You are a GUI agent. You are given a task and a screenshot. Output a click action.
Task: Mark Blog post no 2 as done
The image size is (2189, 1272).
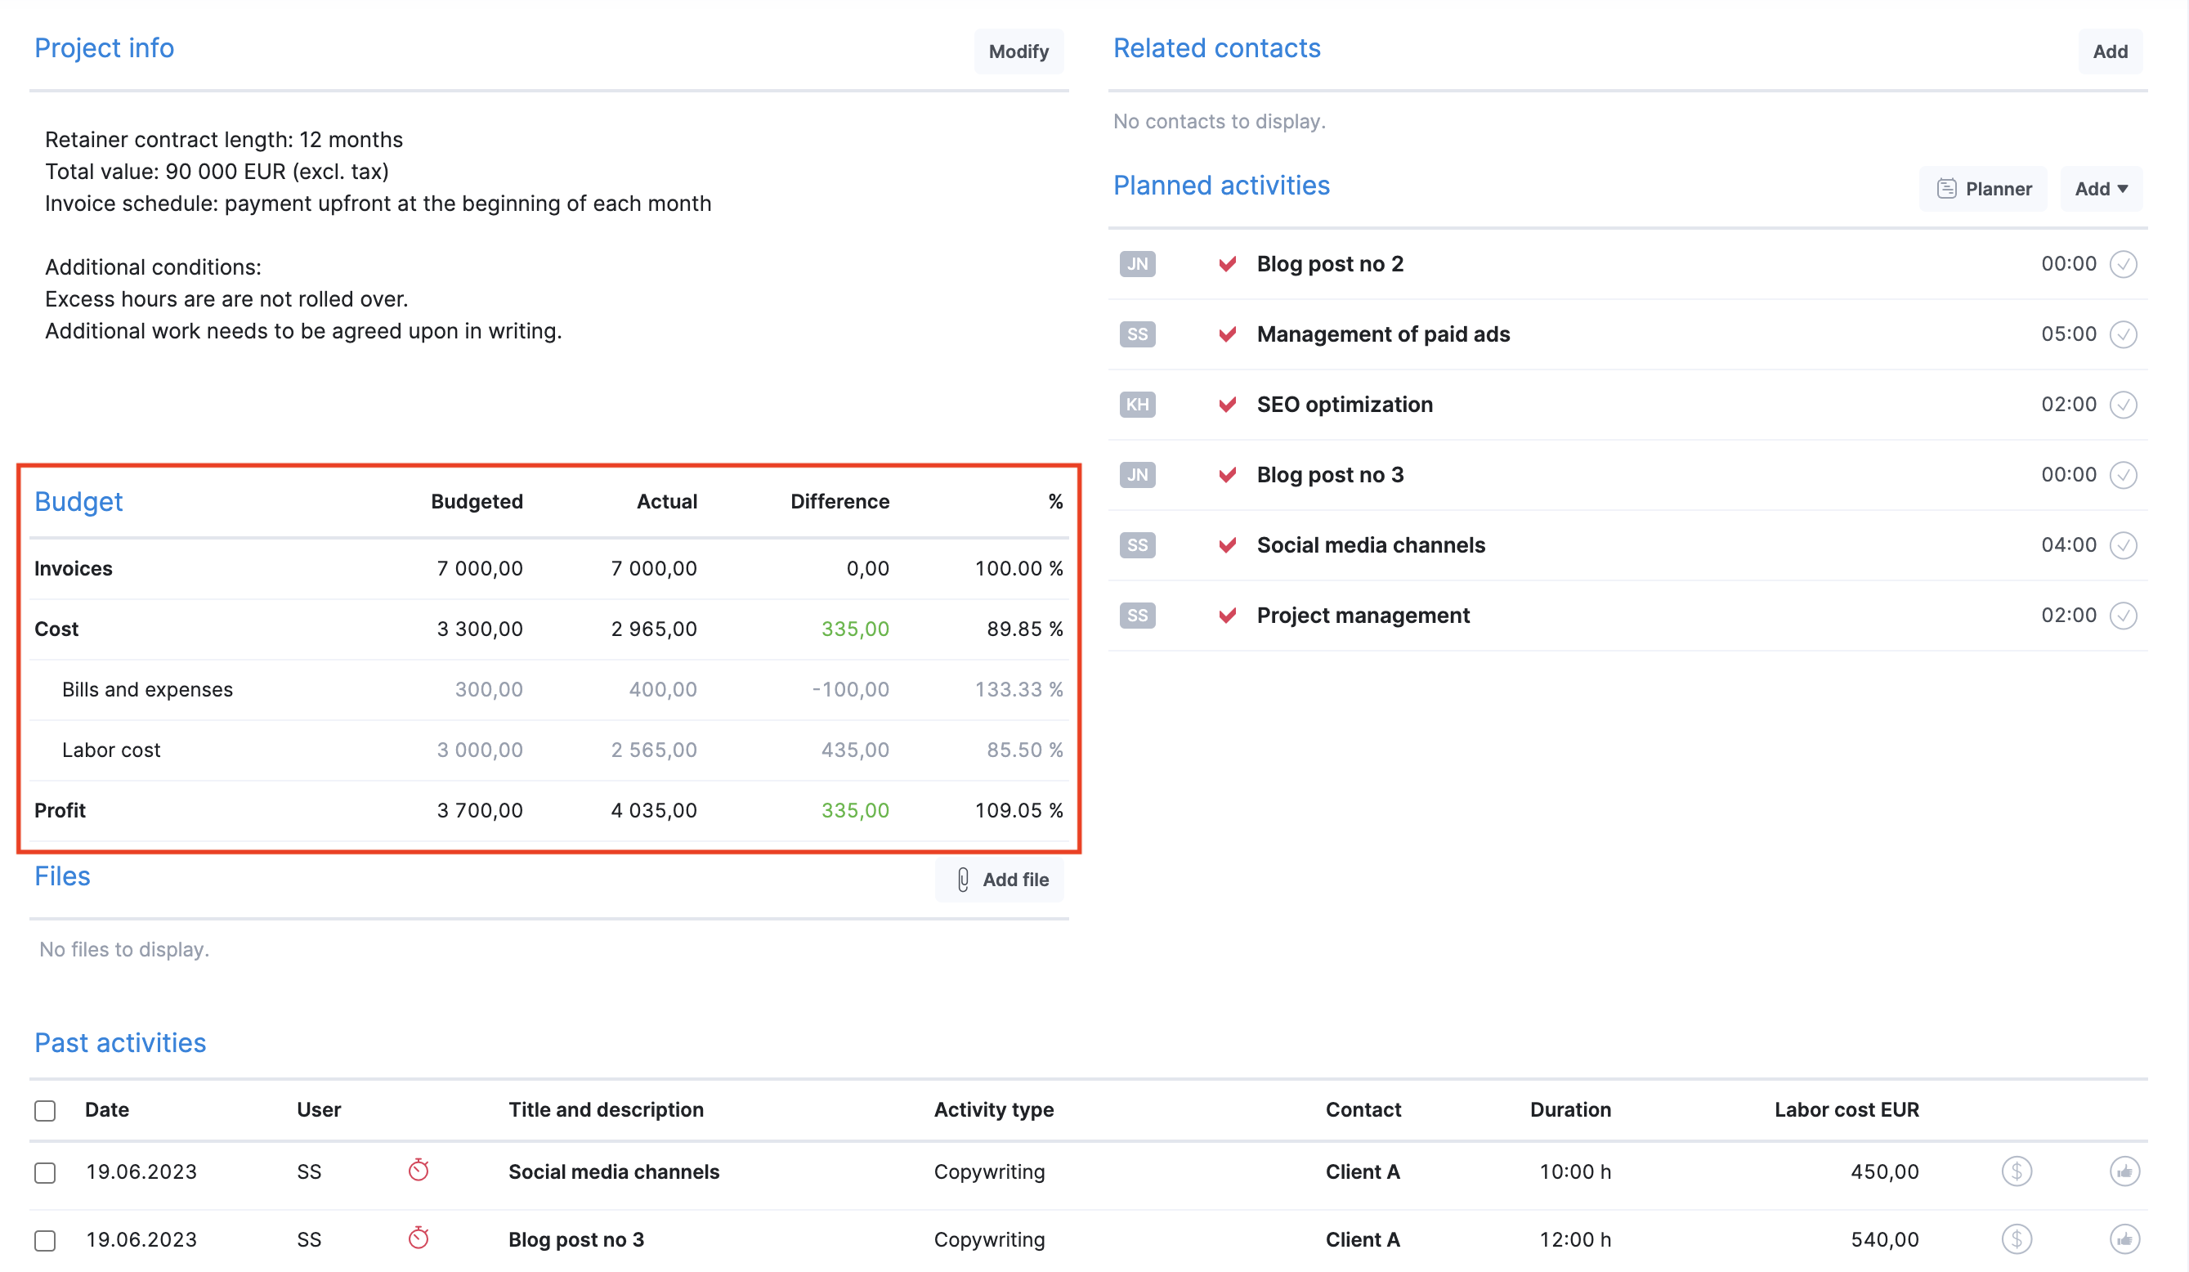point(2123,264)
